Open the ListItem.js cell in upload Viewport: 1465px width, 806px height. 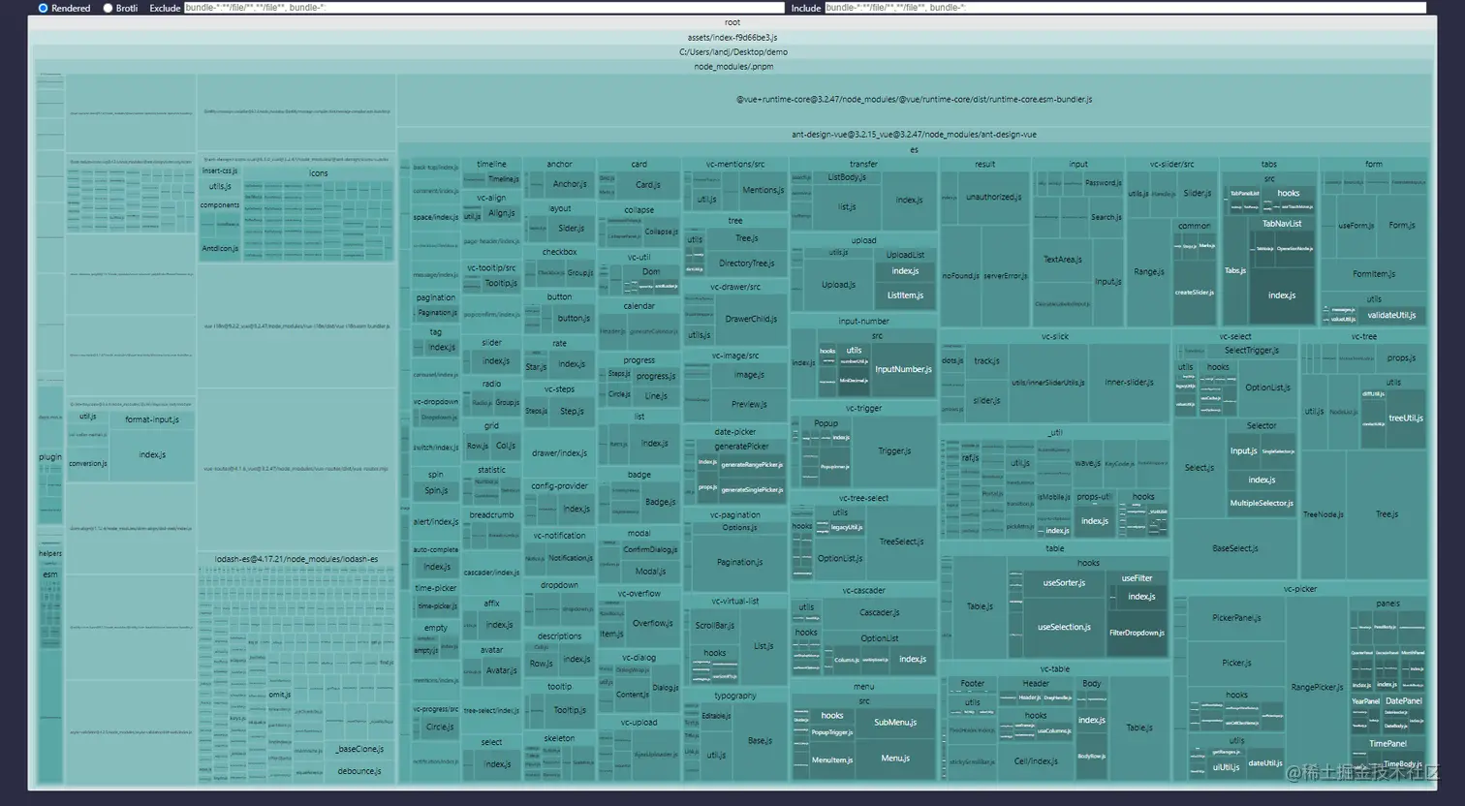(905, 295)
